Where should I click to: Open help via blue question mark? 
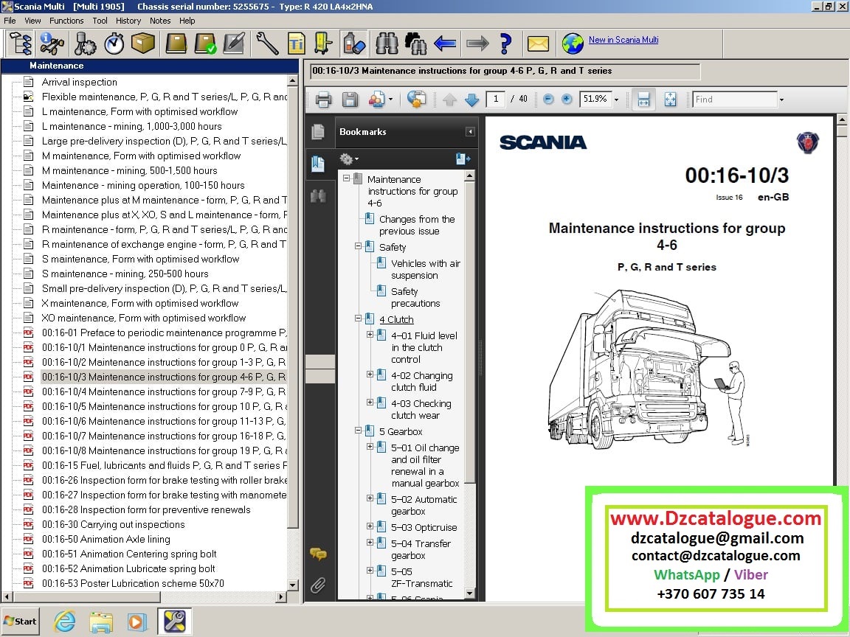coord(505,43)
